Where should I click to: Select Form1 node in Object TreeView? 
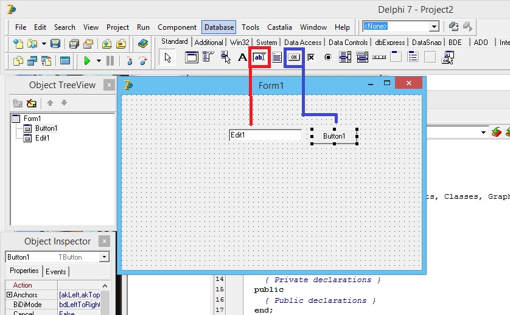(32, 119)
